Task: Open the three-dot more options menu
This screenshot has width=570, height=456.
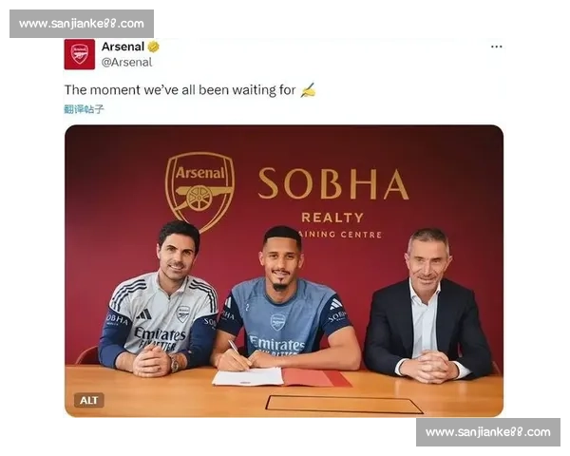Action: [496, 47]
